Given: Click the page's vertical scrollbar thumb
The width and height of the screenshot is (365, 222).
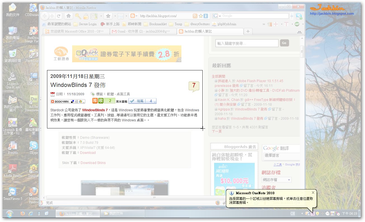Looking at the screenshot, I should (302, 51).
